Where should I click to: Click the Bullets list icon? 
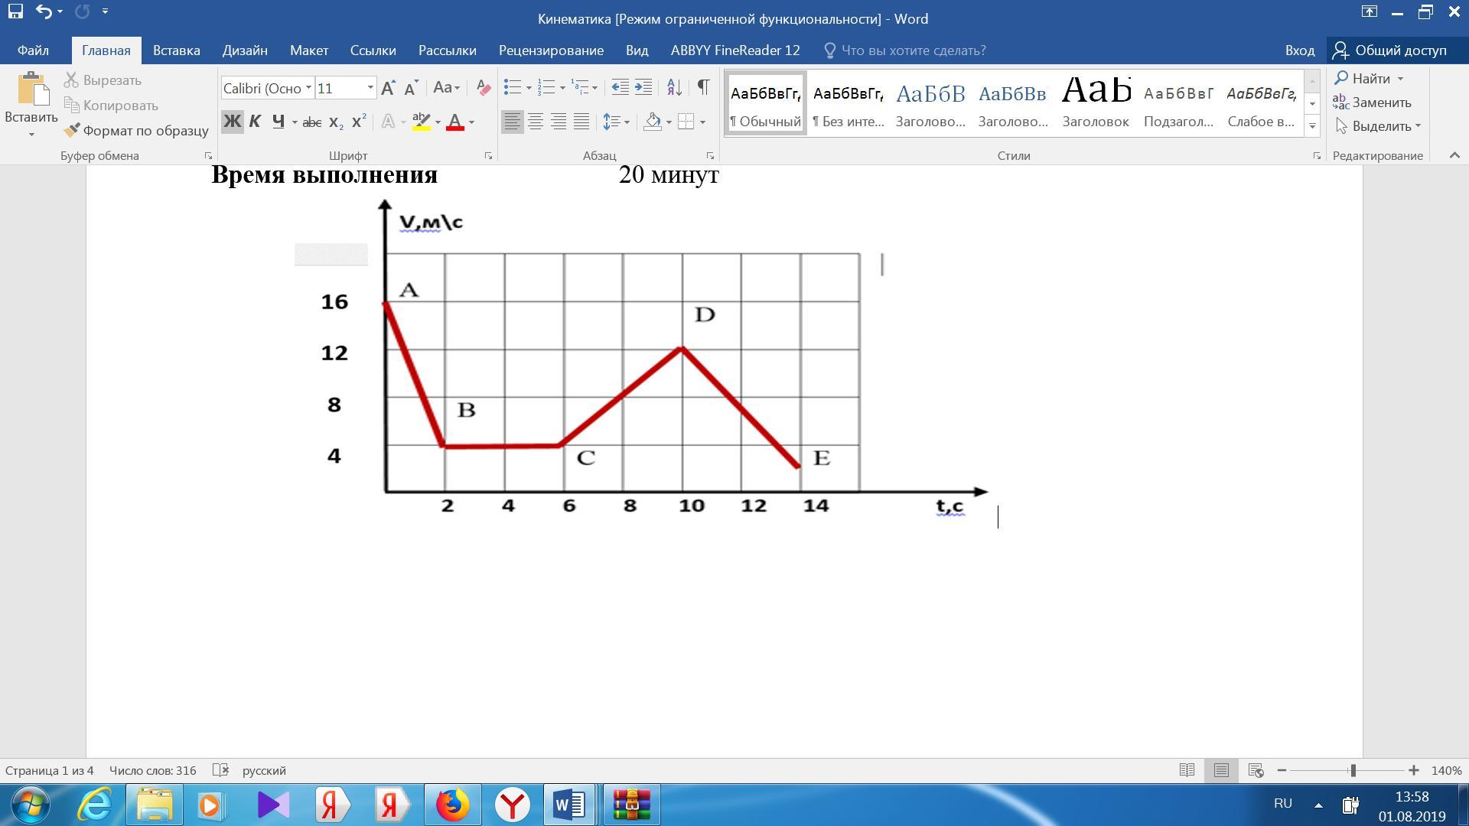513,87
